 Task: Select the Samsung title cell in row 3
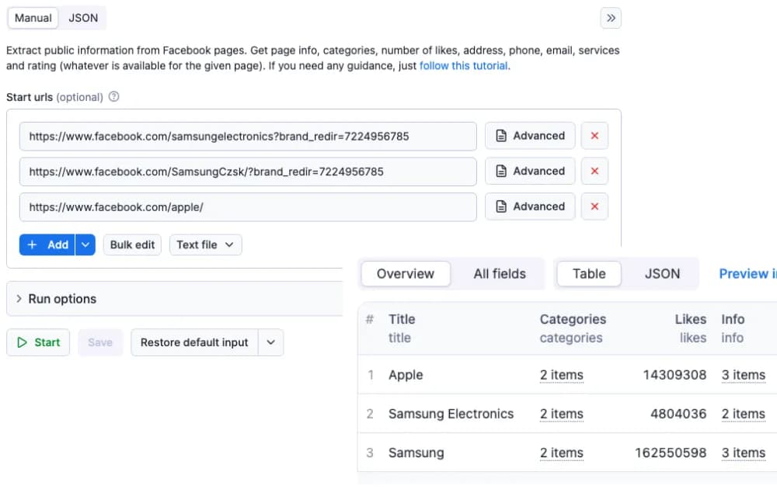[x=416, y=453]
